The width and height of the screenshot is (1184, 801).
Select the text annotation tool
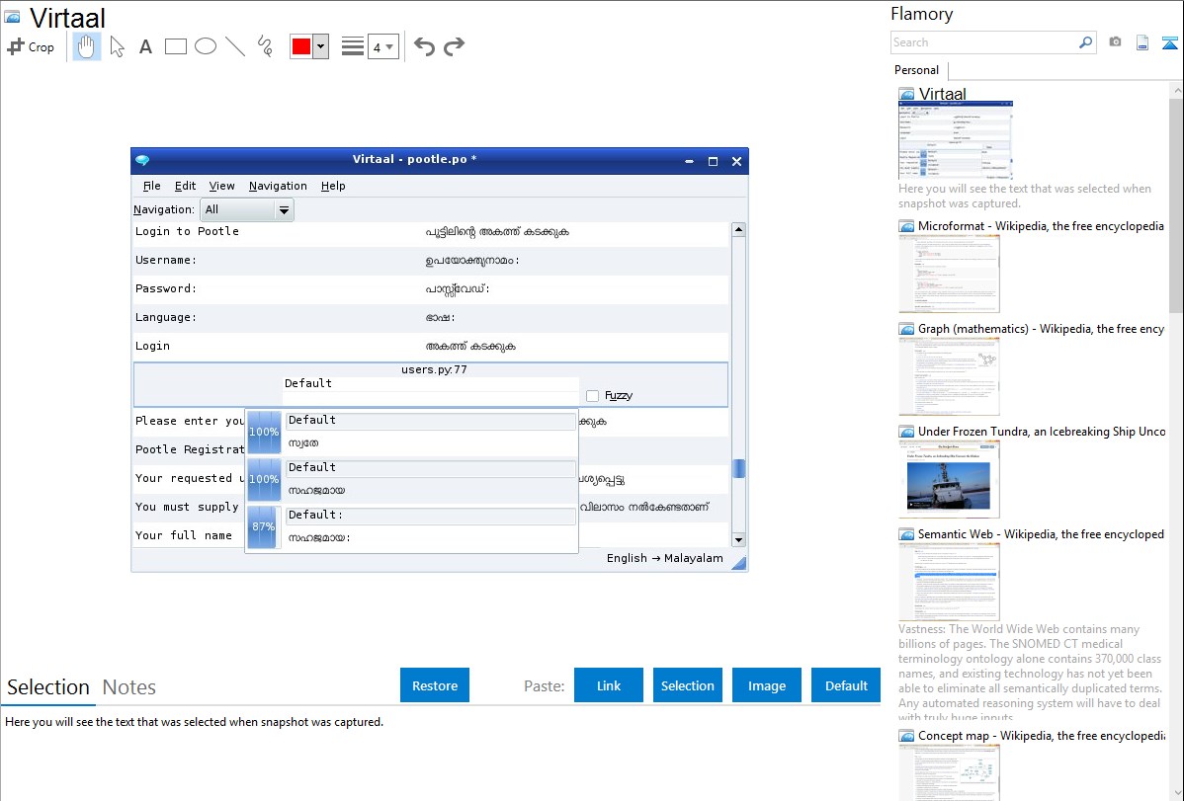pyautogui.click(x=145, y=47)
